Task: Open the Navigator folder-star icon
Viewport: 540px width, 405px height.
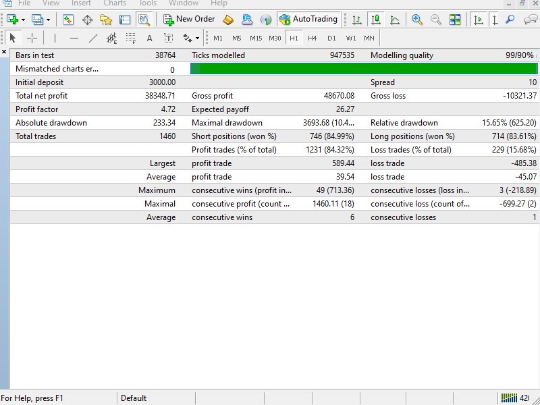Action: point(106,20)
